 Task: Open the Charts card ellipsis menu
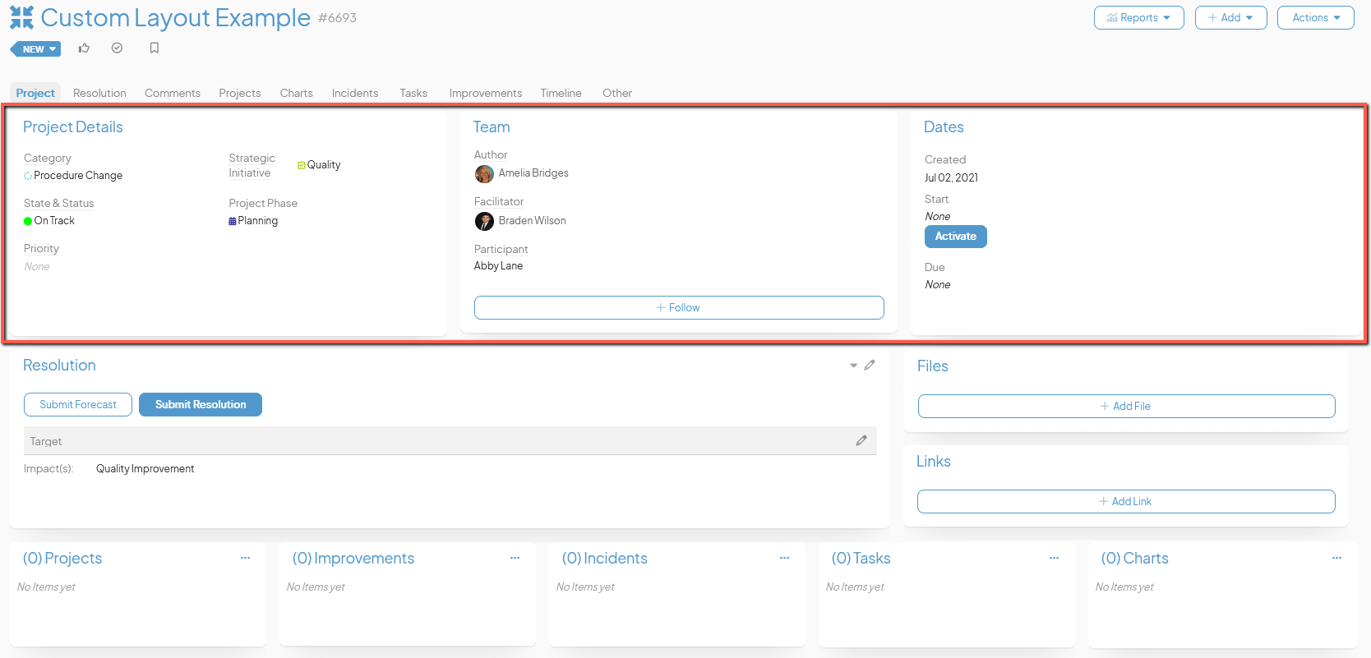pyautogui.click(x=1336, y=558)
